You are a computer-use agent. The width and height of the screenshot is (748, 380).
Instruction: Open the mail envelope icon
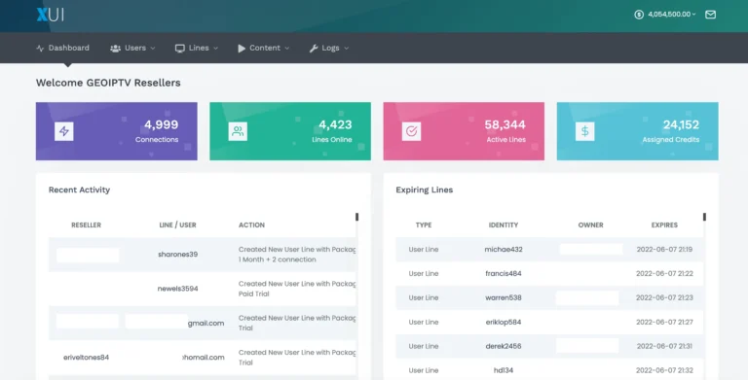(710, 15)
